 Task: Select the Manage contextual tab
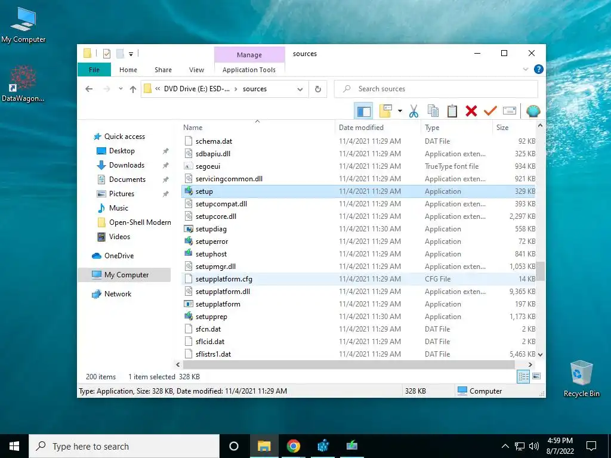(x=249, y=55)
